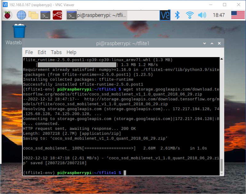Open the VNC Server tray icon
The height and width of the screenshot is (194, 246).
coord(165,15)
